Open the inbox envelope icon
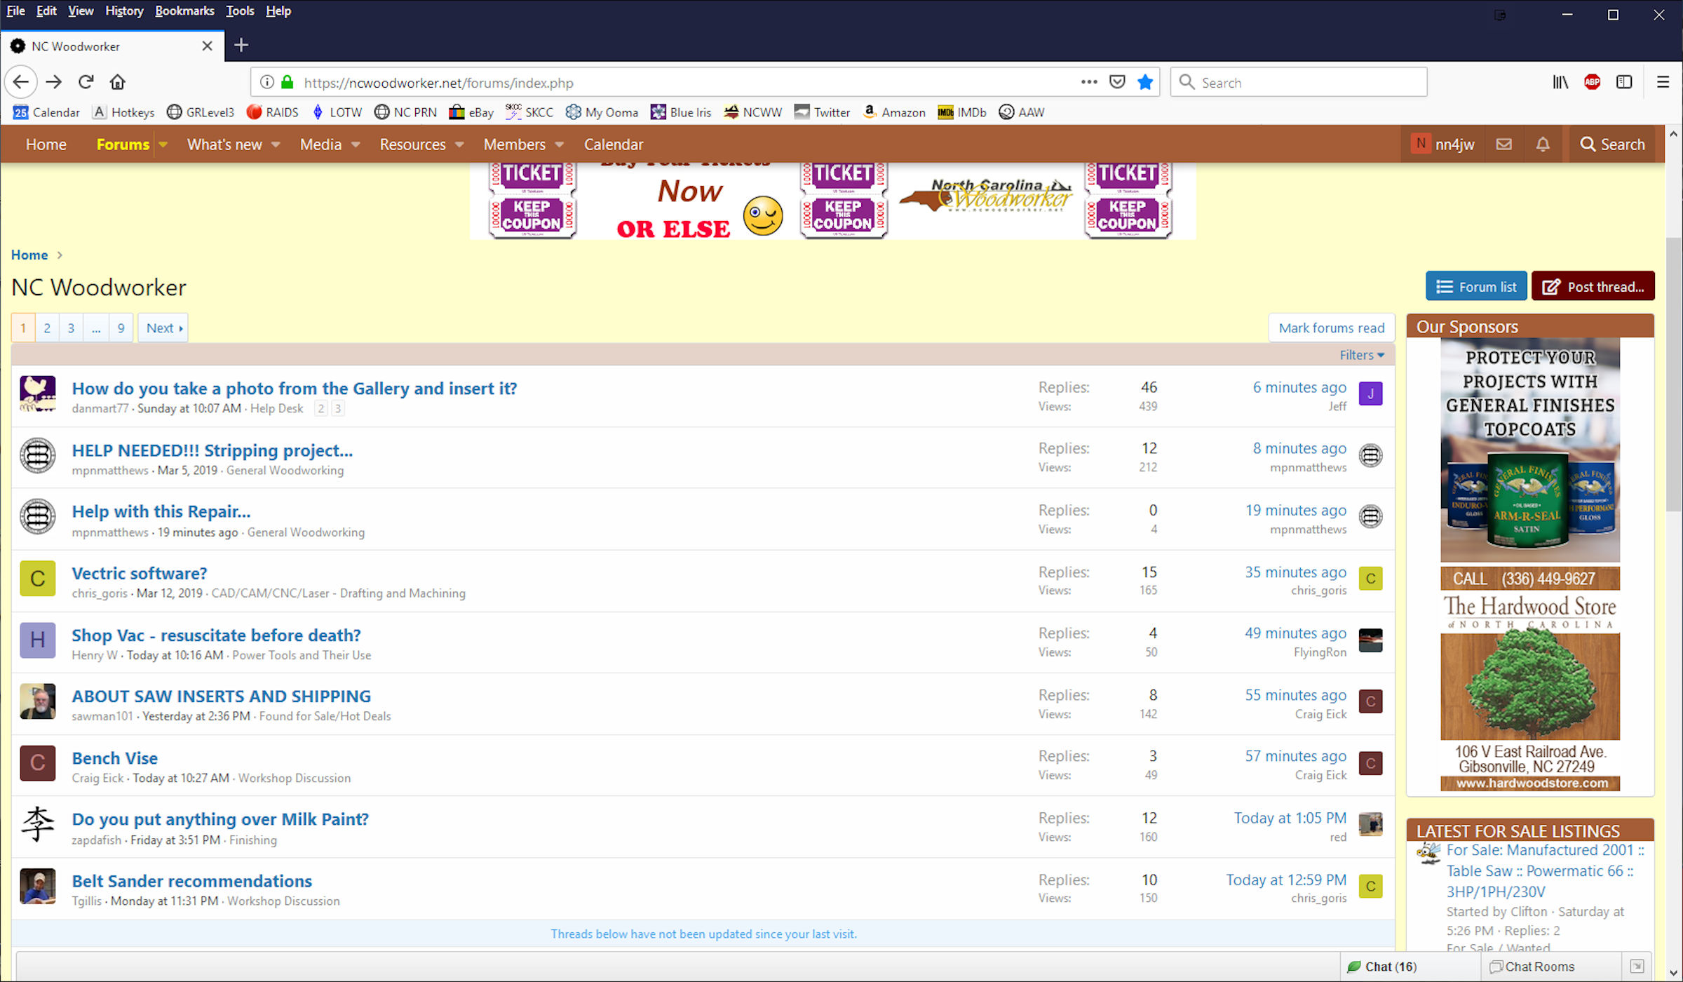1683x982 pixels. coord(1503,144)
